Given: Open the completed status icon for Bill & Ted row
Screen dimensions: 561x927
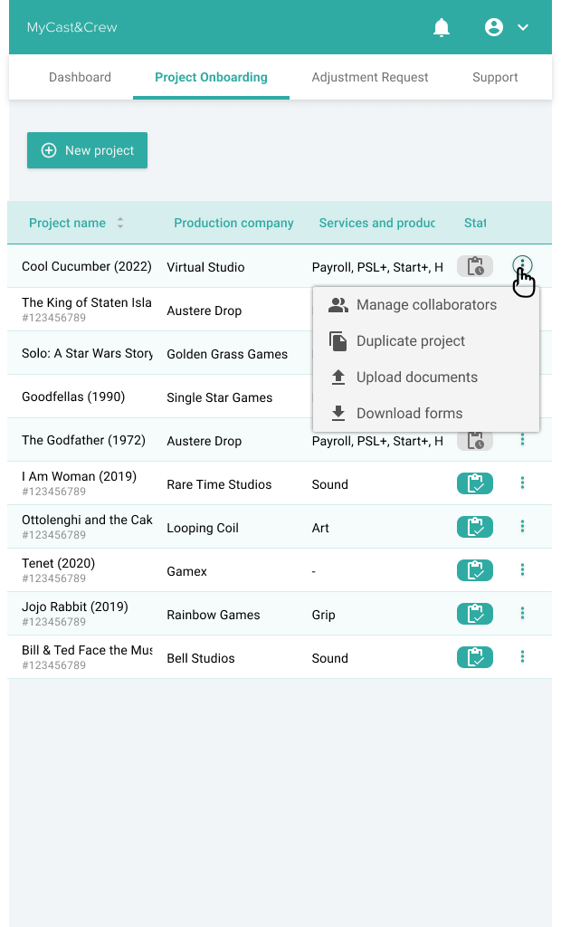Looking at the screenshot, I should click(475, 657).
